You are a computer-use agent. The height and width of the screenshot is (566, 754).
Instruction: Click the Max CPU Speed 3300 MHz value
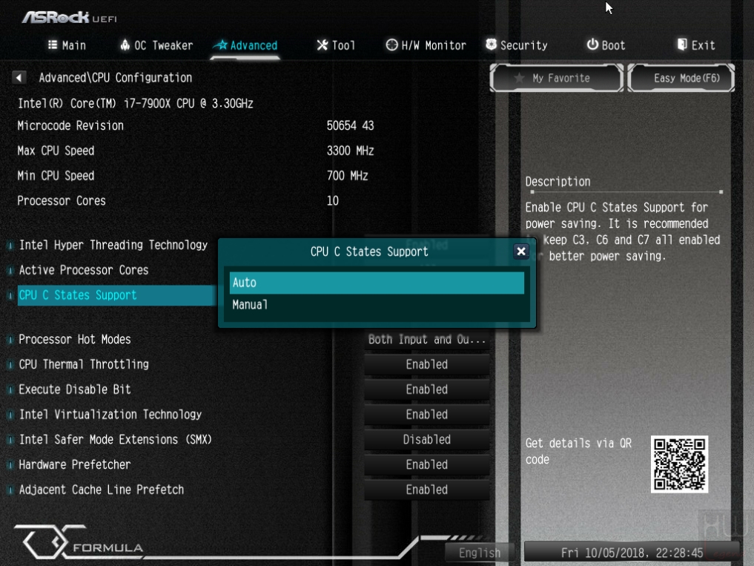[350, 151]
